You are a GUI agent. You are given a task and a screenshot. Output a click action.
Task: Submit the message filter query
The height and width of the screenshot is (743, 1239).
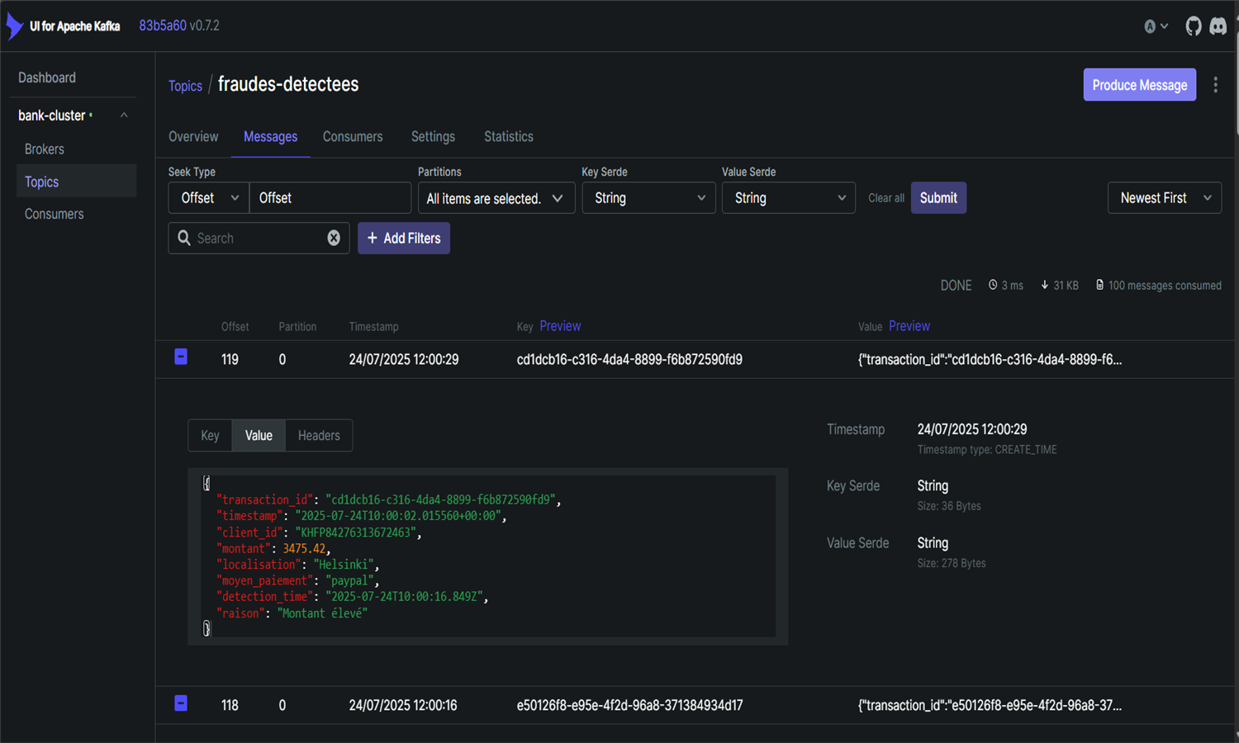[x=938, y=198]
